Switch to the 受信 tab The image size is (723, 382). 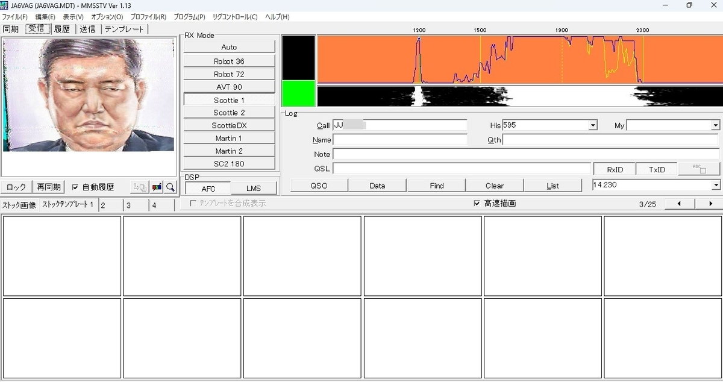pyautogui.click(x=37, y=29)
